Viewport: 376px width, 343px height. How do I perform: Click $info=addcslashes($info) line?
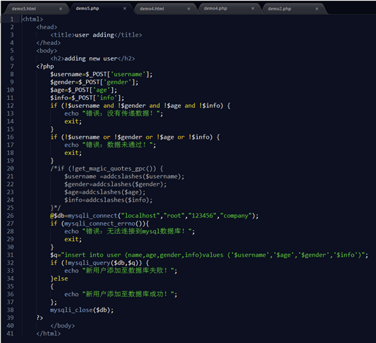tap(109, 200)
